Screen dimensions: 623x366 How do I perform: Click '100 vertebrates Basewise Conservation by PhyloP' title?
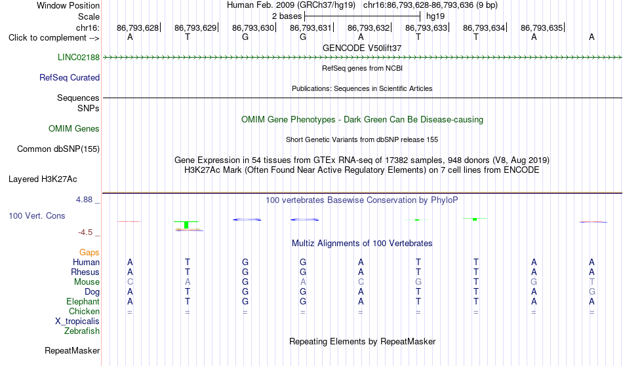(x=362, y=200)
